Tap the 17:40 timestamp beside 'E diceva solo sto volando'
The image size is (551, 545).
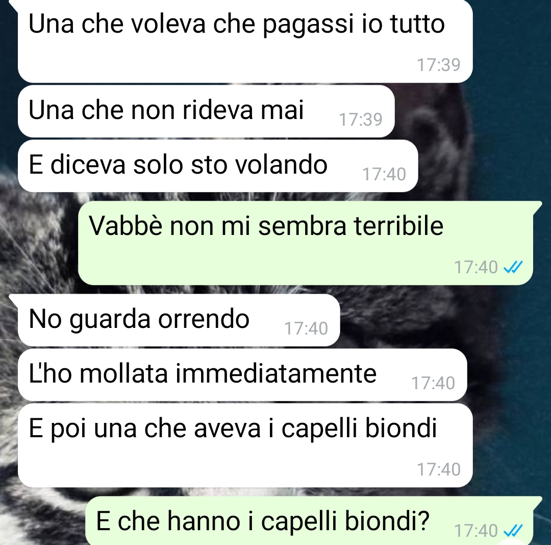pyautogui.click(x=384, y=174)
